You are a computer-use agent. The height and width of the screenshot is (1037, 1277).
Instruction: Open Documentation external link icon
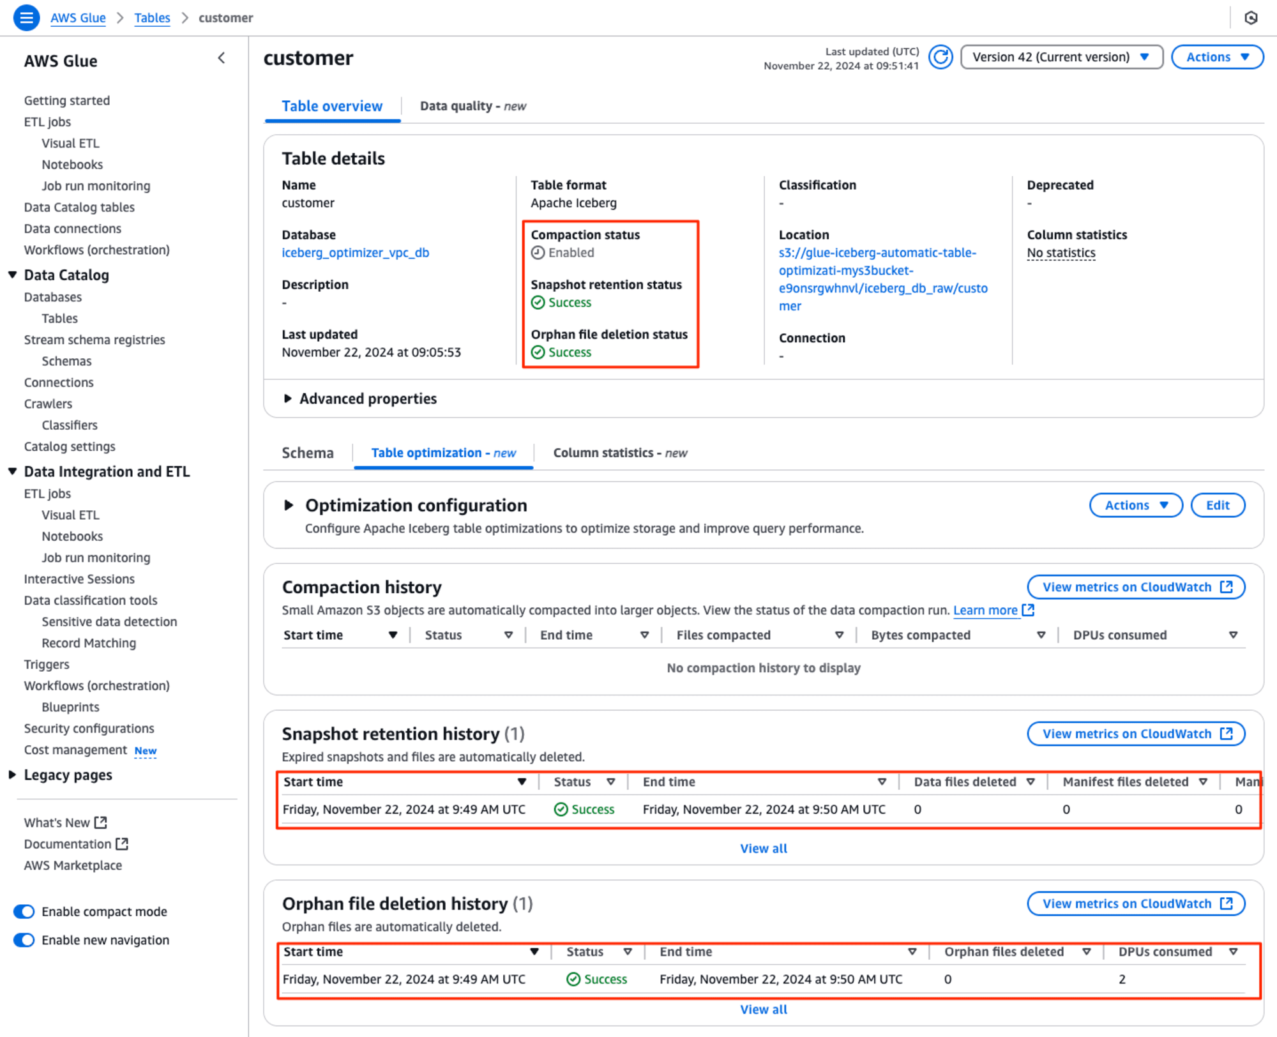coord(122,844)
